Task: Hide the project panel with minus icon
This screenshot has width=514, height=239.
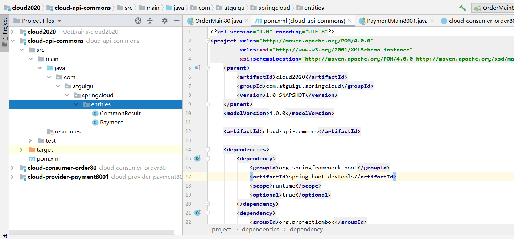Action: 177,21
